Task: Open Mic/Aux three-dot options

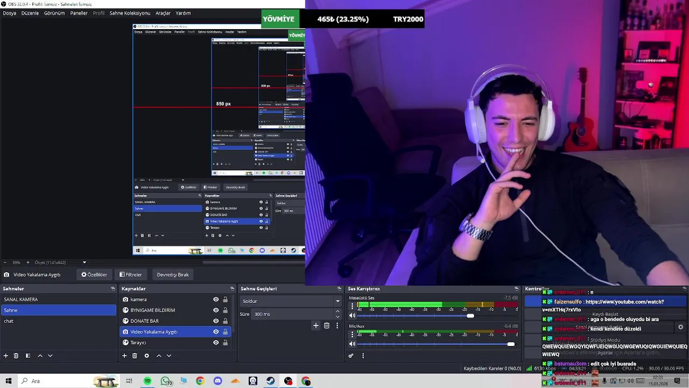Action: coord(352,334)
